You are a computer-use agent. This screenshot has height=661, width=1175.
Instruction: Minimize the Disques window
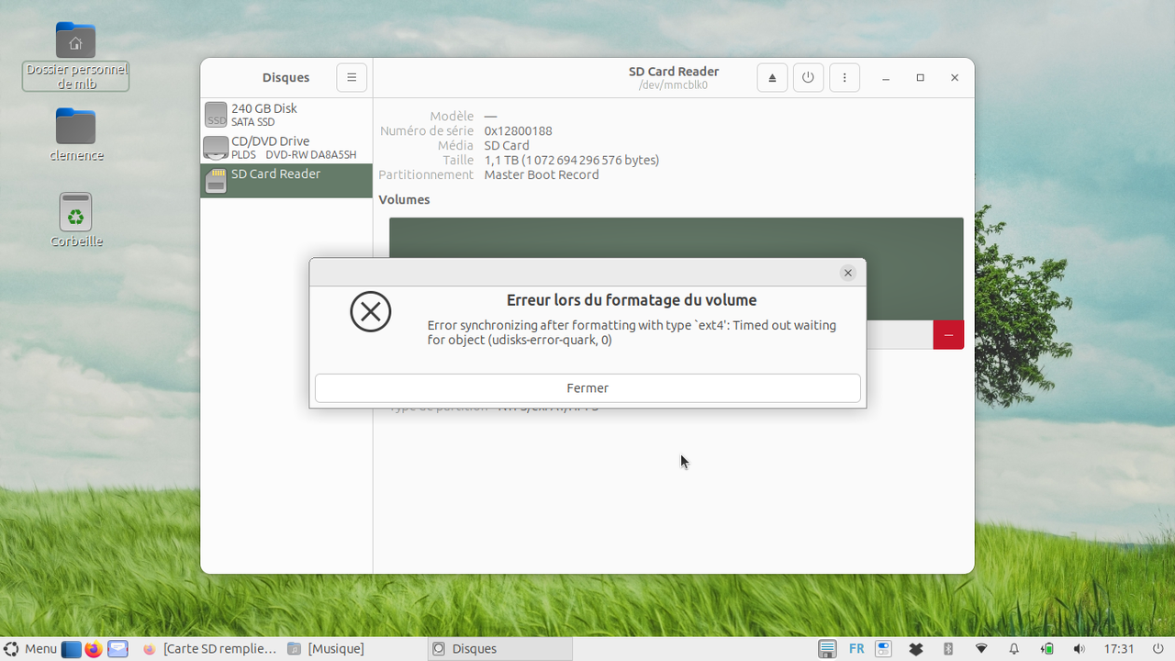coord(886,78)
